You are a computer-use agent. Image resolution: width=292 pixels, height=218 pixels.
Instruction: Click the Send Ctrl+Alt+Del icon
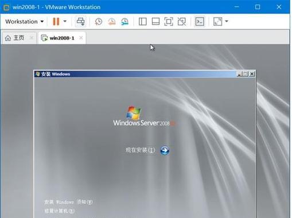pos(80,21)
